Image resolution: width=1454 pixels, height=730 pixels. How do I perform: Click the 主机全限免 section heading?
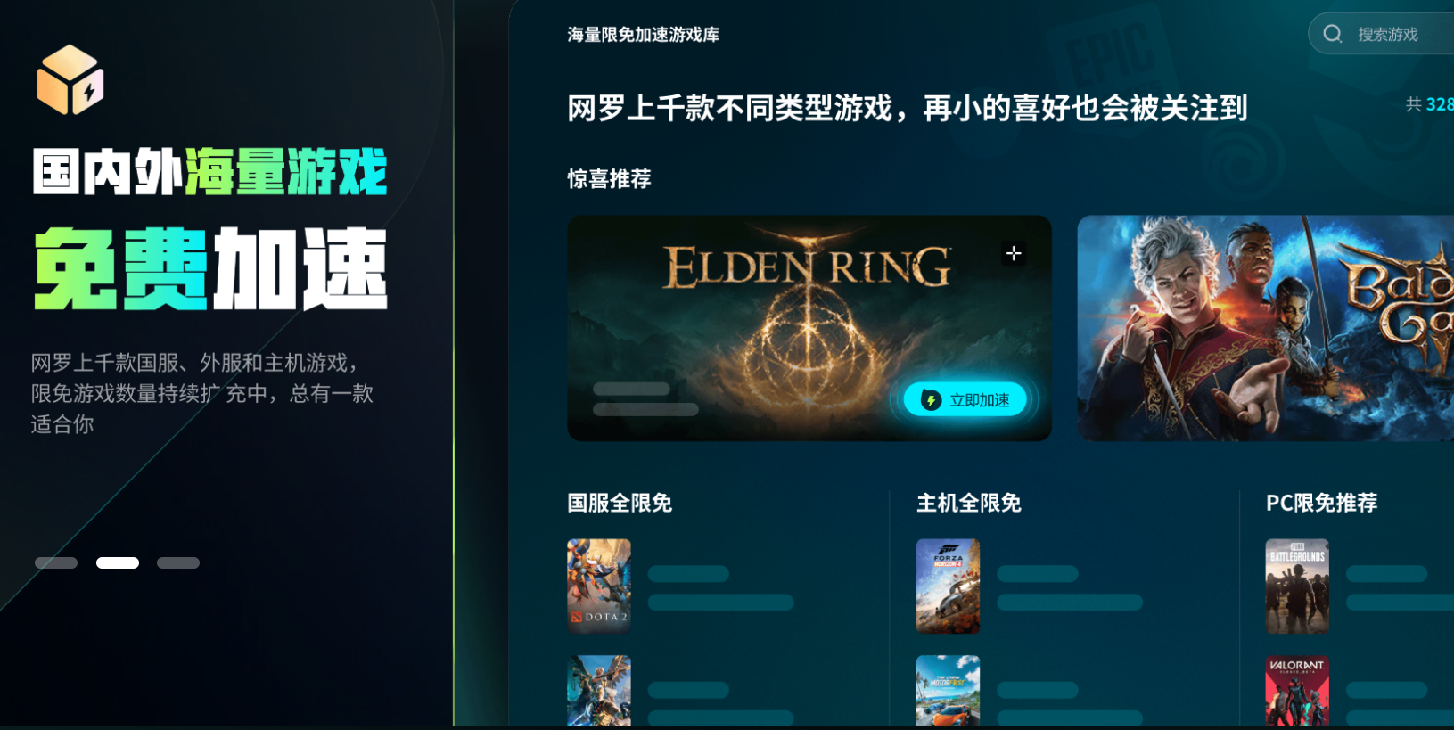point(969,503)
